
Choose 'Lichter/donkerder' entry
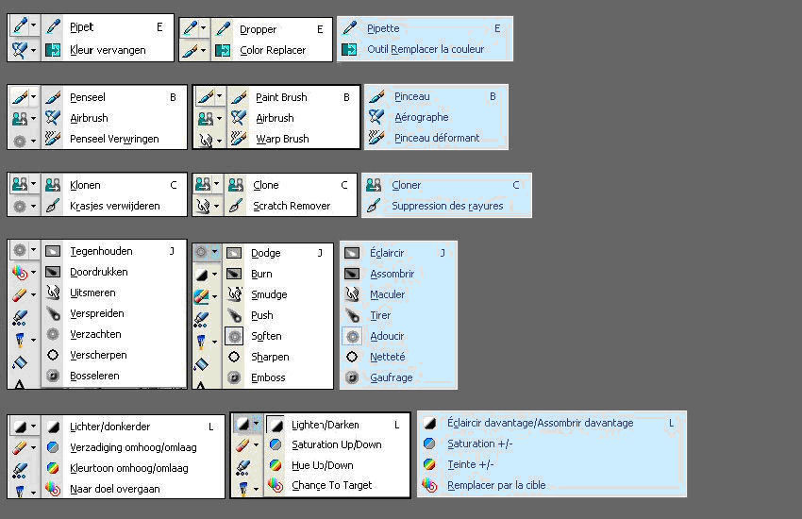[132, 427]
